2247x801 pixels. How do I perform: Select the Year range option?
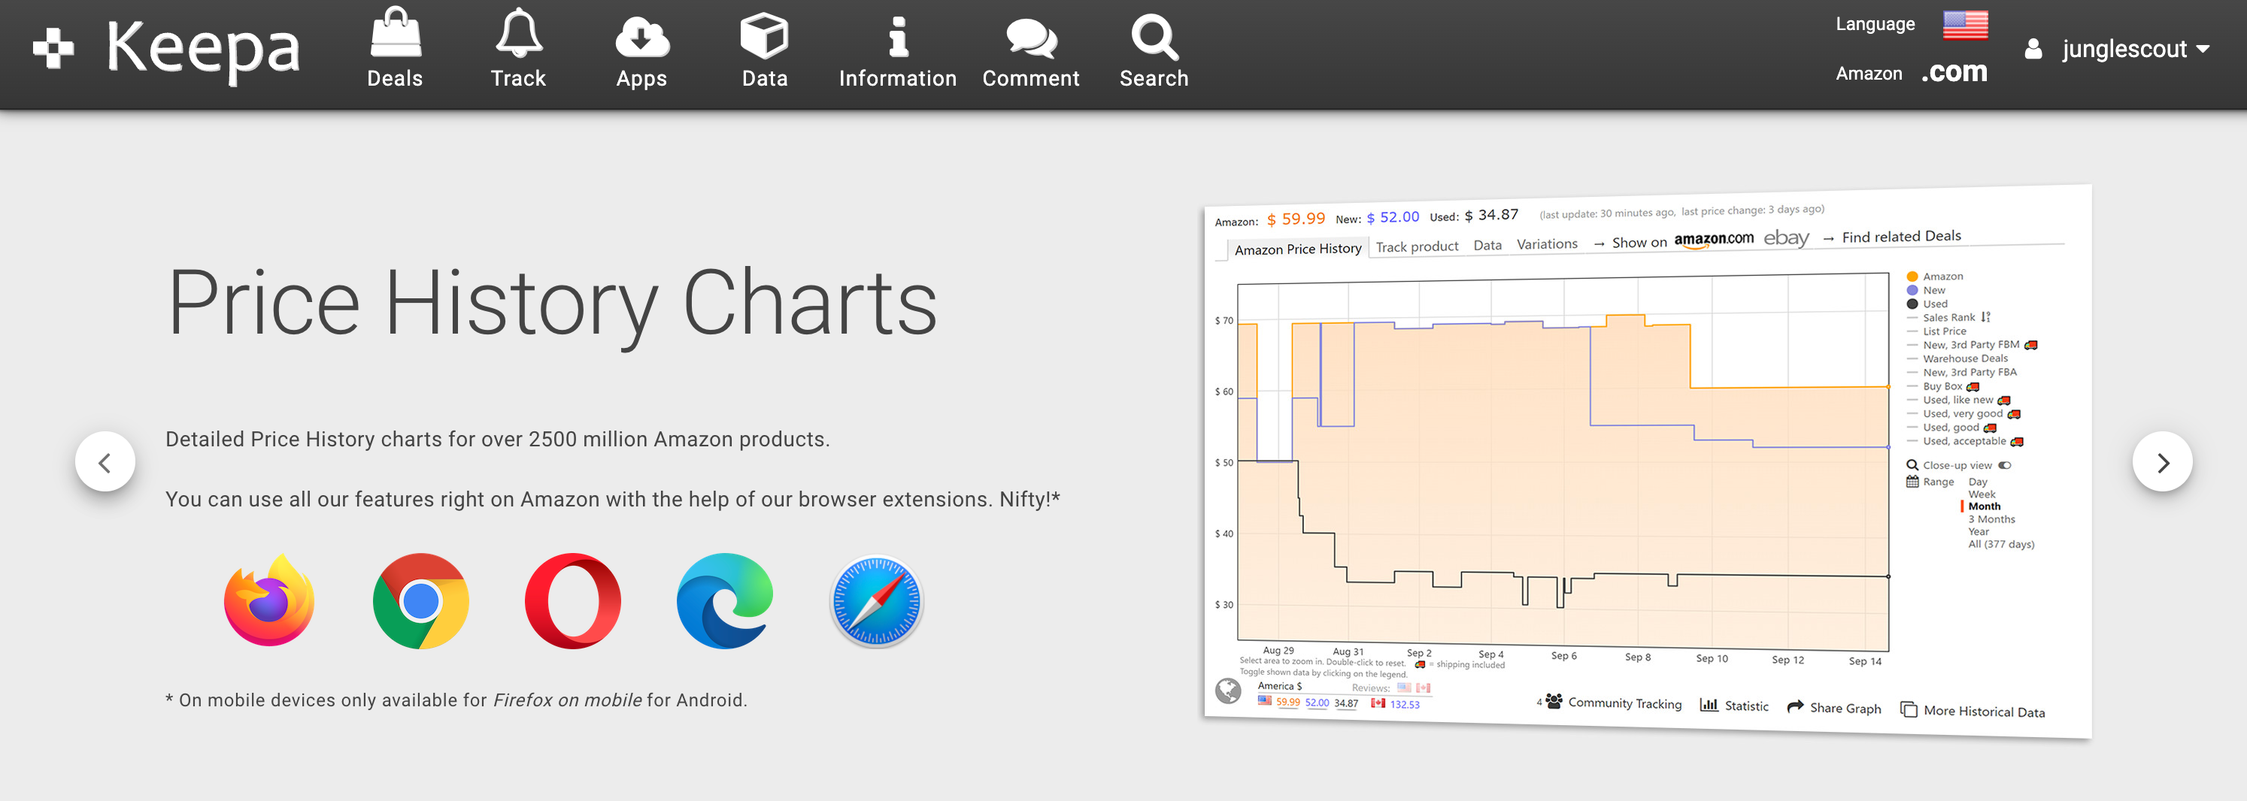[1979, 532]
